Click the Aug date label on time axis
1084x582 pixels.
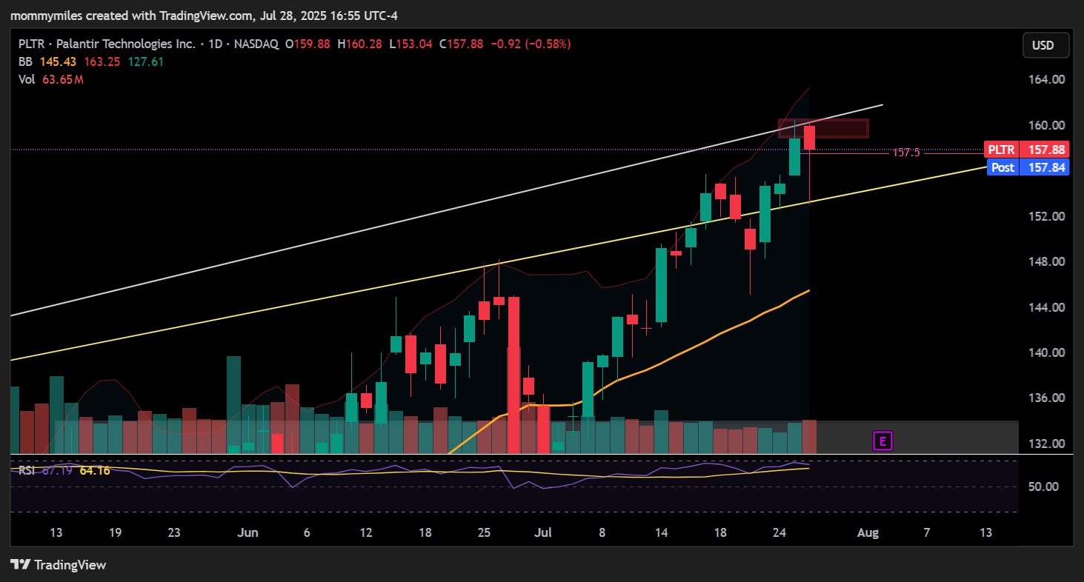(868, 532)
